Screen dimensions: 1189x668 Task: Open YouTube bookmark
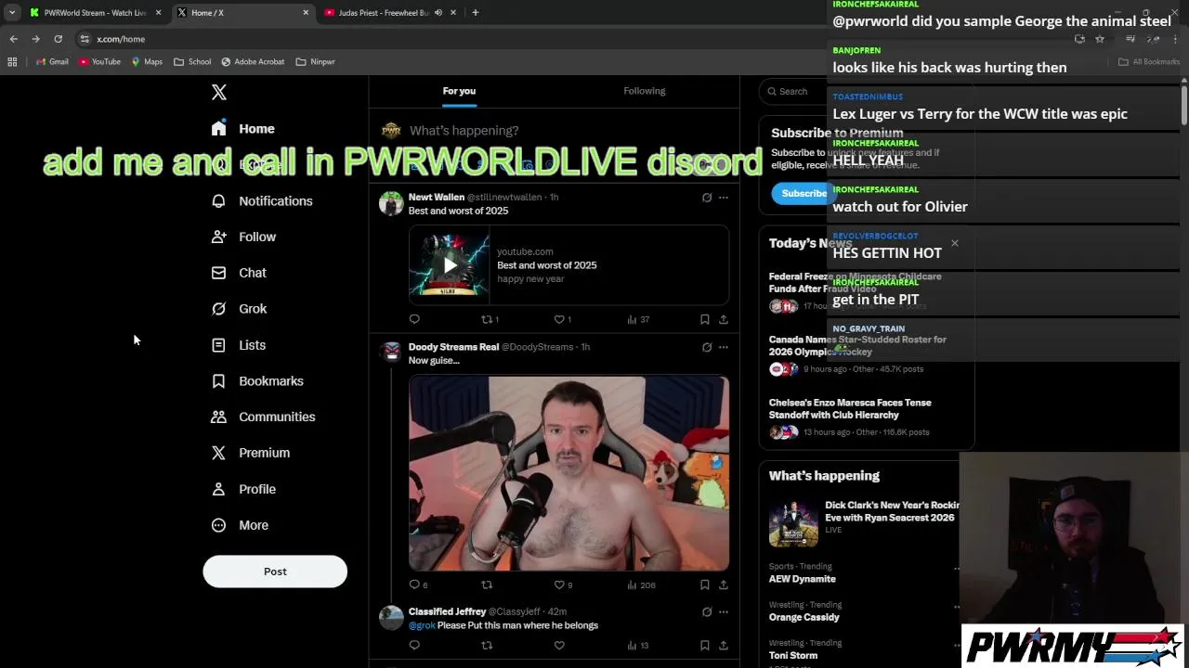(100, 62)
